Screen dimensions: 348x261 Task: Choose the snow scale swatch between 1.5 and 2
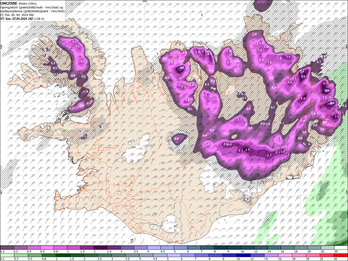pyautogui.click(x=87, y=248)
